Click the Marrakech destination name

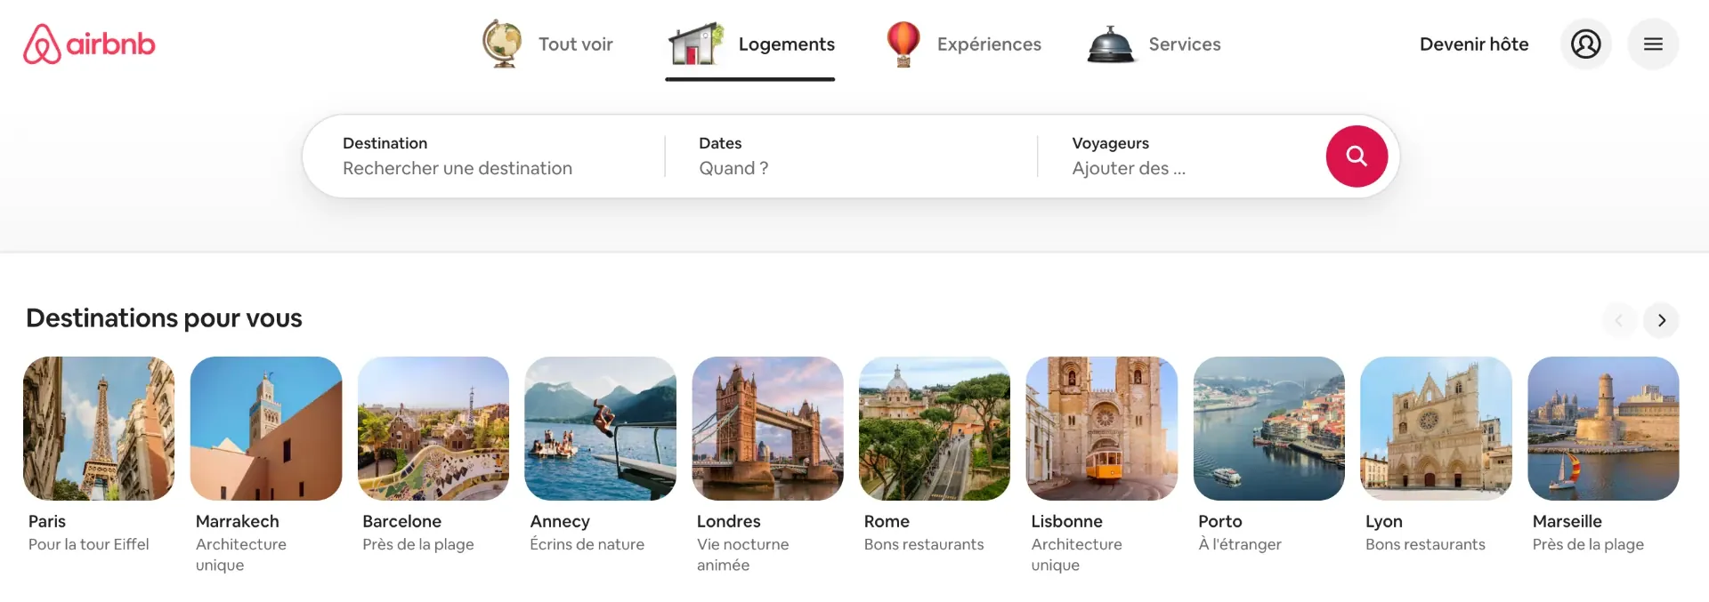pos(238,521)
